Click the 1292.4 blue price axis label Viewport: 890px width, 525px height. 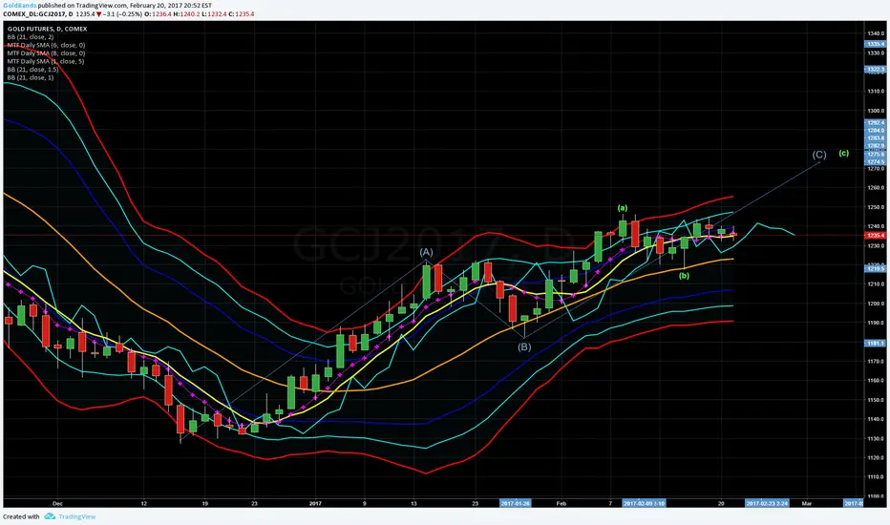(875, 122)
